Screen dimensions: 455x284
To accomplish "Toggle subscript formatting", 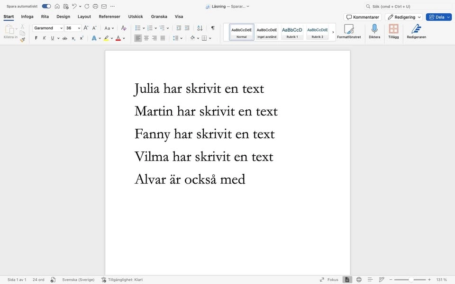I will (73, 38).
